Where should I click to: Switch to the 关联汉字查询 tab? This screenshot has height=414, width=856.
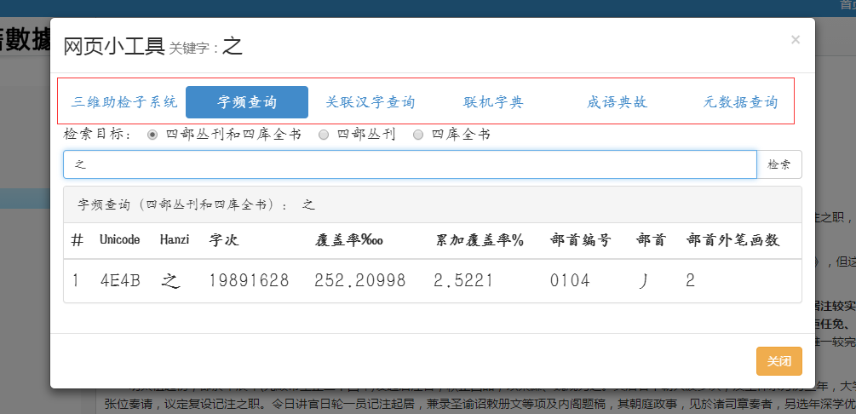coord(371,102)
